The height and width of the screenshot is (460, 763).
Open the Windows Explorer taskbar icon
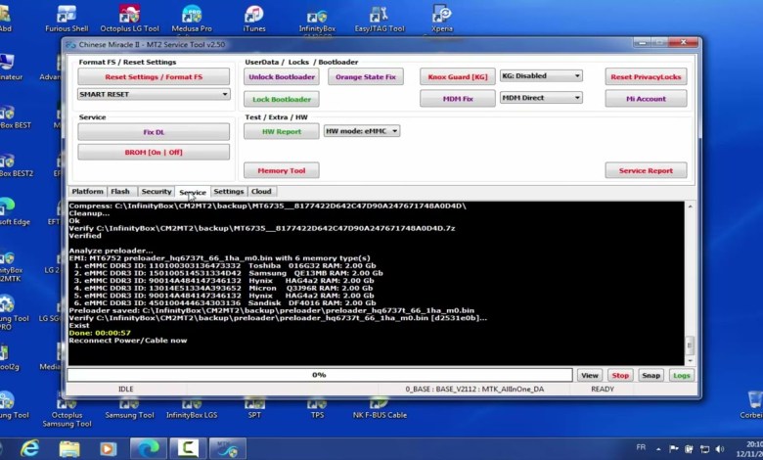point(69,448)
